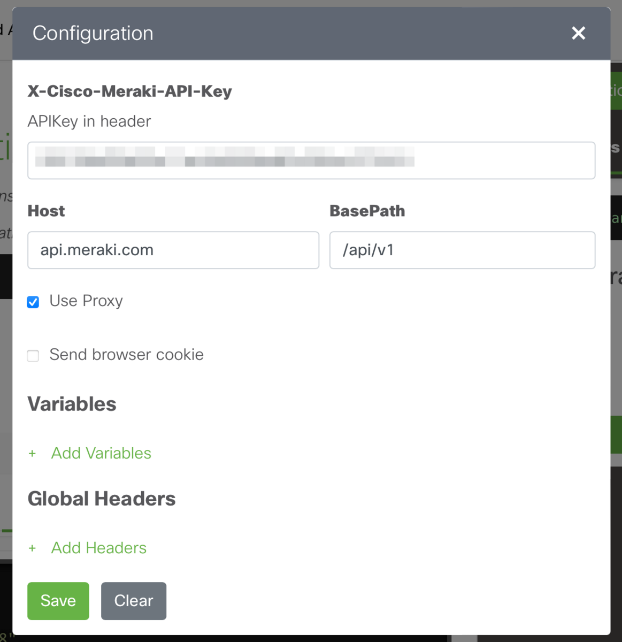622x642 pixels.
Task: Click the Variables section heading
Action: (x=72, y=404)
